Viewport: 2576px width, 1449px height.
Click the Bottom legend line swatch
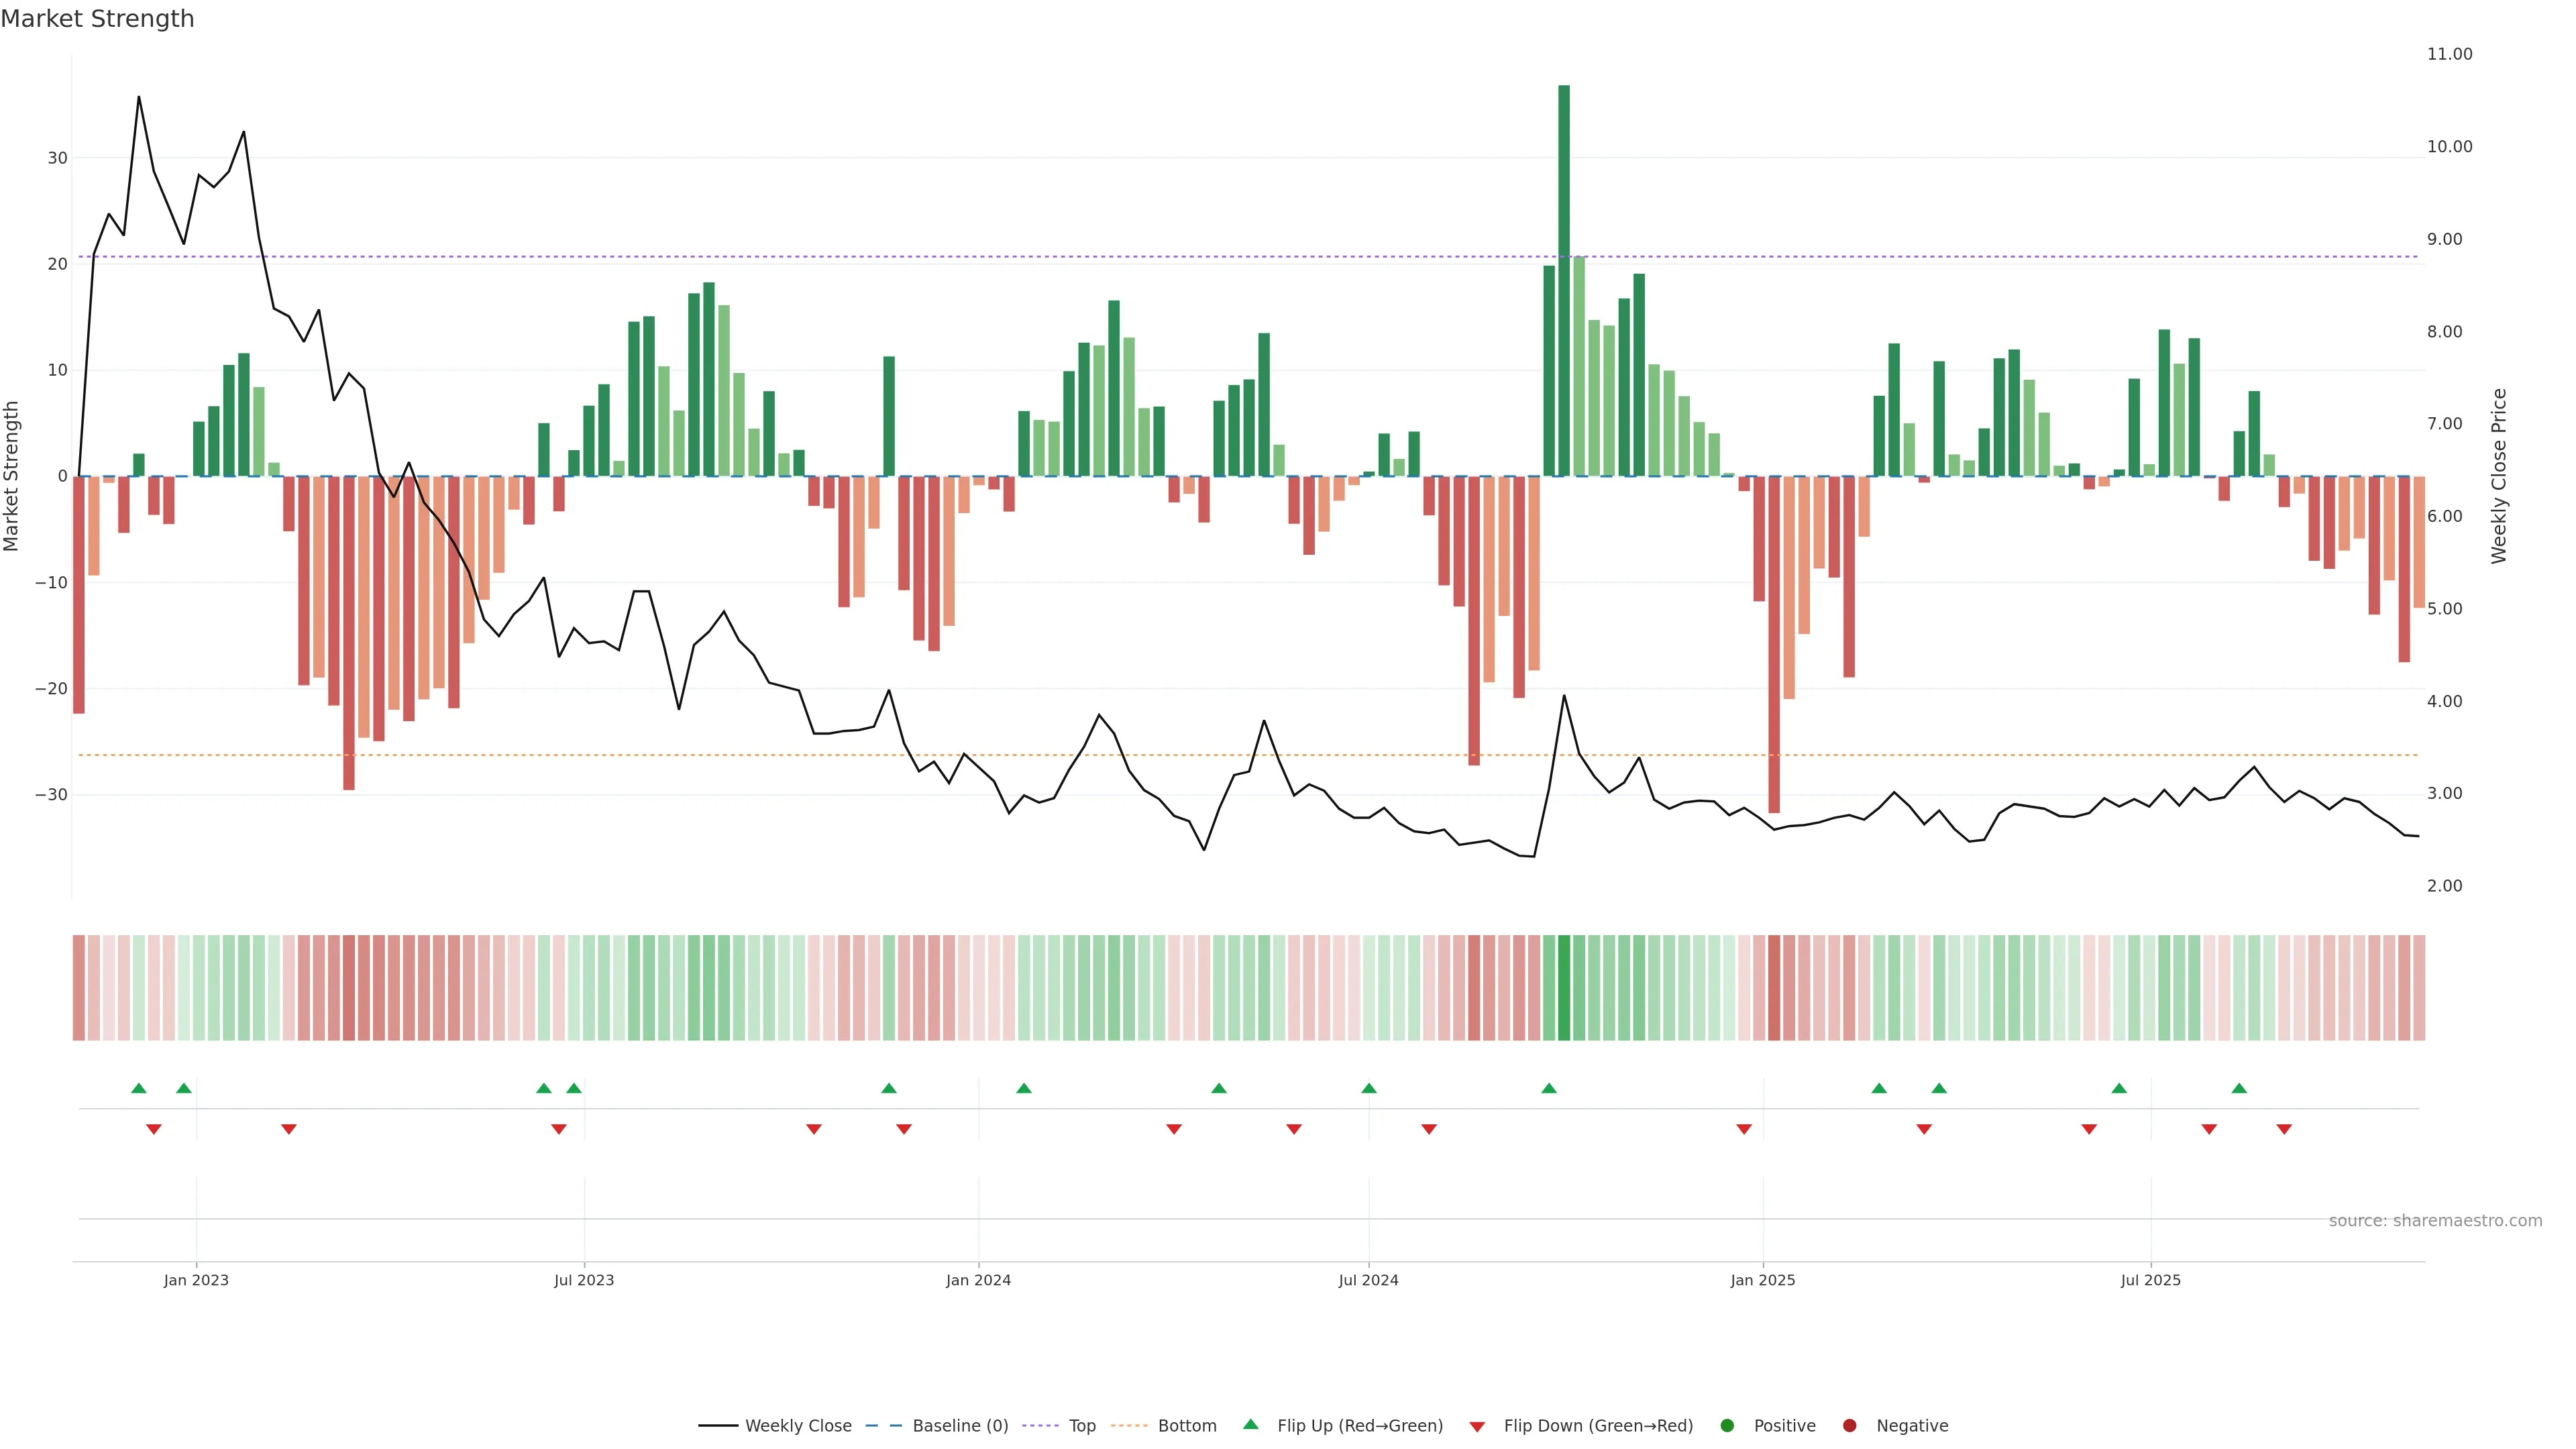pos(1129,1425)
